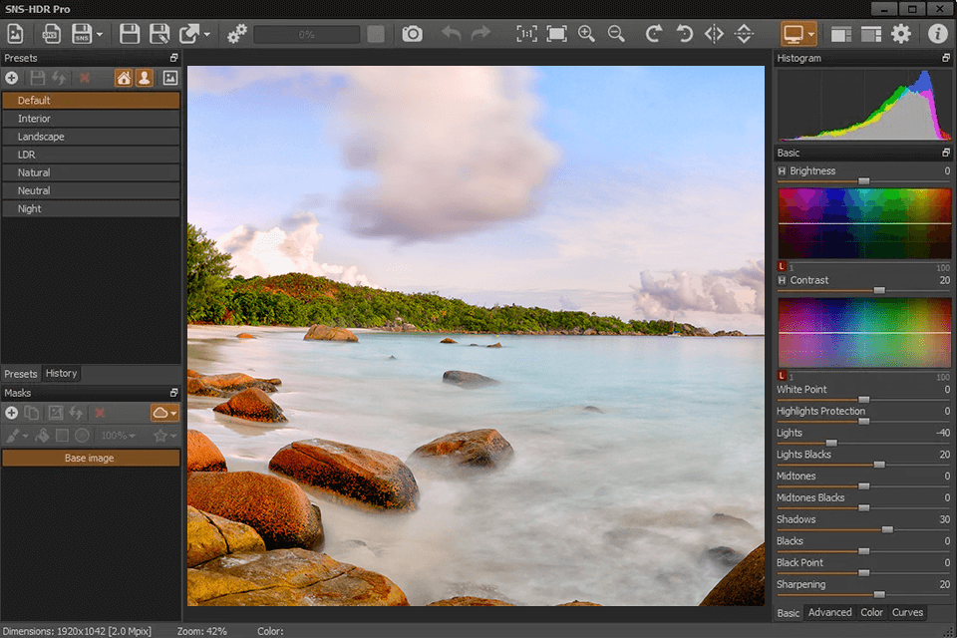
Task: Add a new mask with the plus icon
Action: coord(12,413)
